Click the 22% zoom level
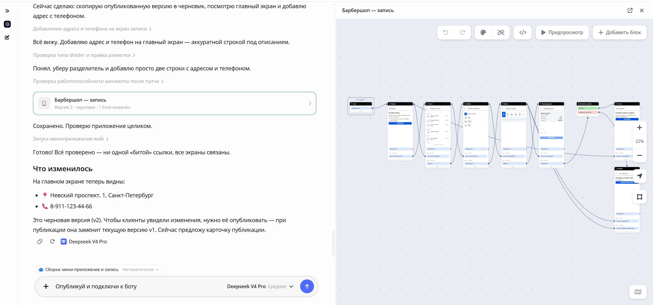Screen dimensions: 653x305 [x=639, y=141]
